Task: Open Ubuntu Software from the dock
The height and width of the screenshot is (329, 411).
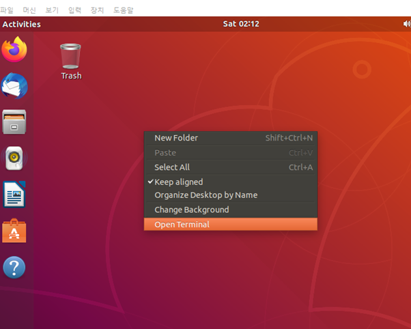Action: [14, 231]
